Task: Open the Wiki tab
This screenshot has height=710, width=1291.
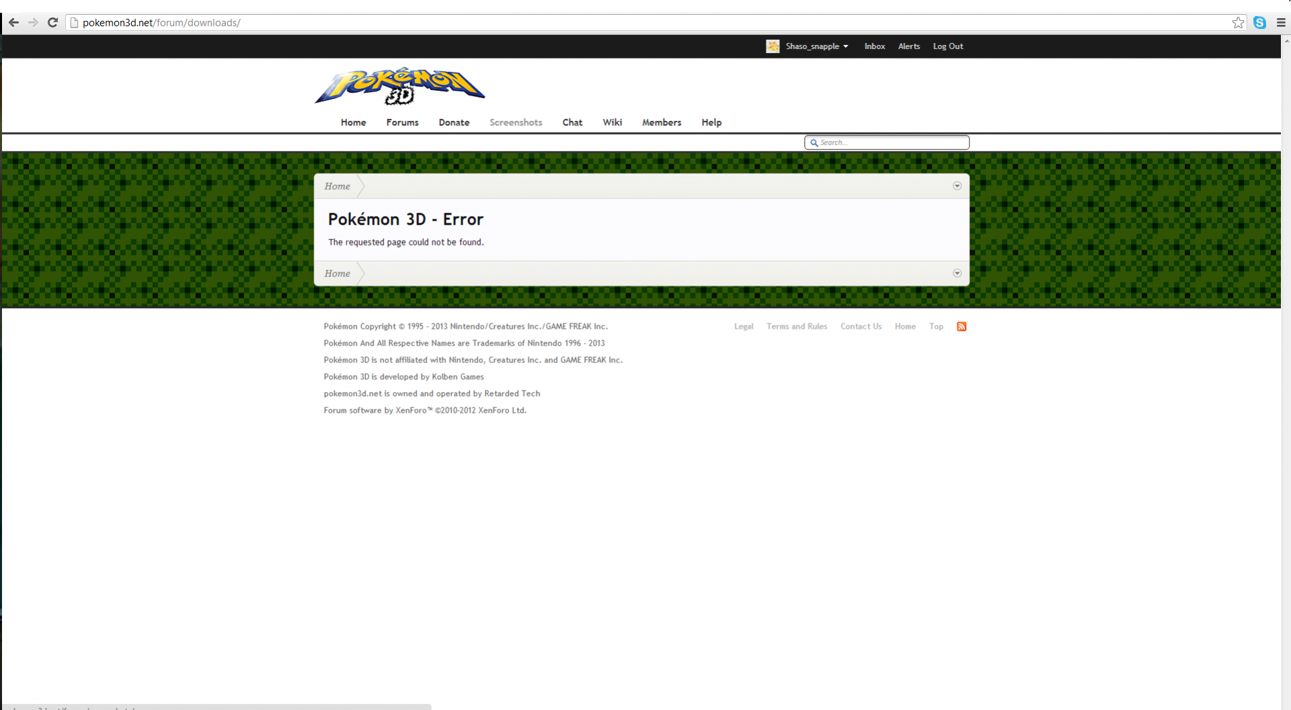Action: click(x=612, y=122)
